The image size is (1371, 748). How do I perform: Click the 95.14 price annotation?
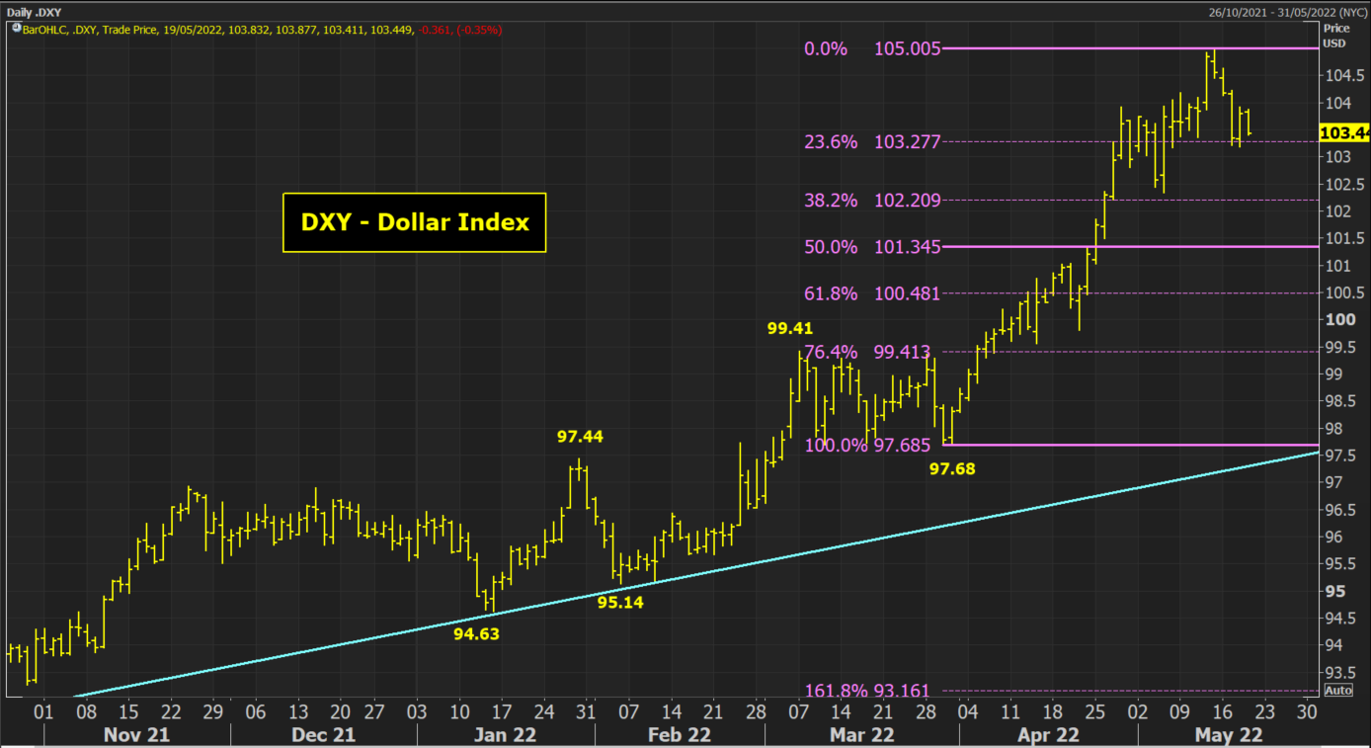pos(620,602)
